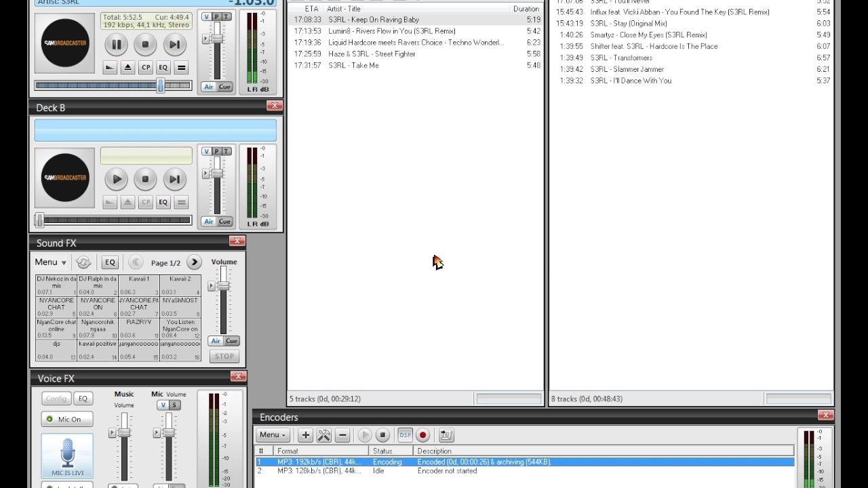Trigger the 'RAZRYV' sound effect
Screen dimensions: 868x488
139,329
